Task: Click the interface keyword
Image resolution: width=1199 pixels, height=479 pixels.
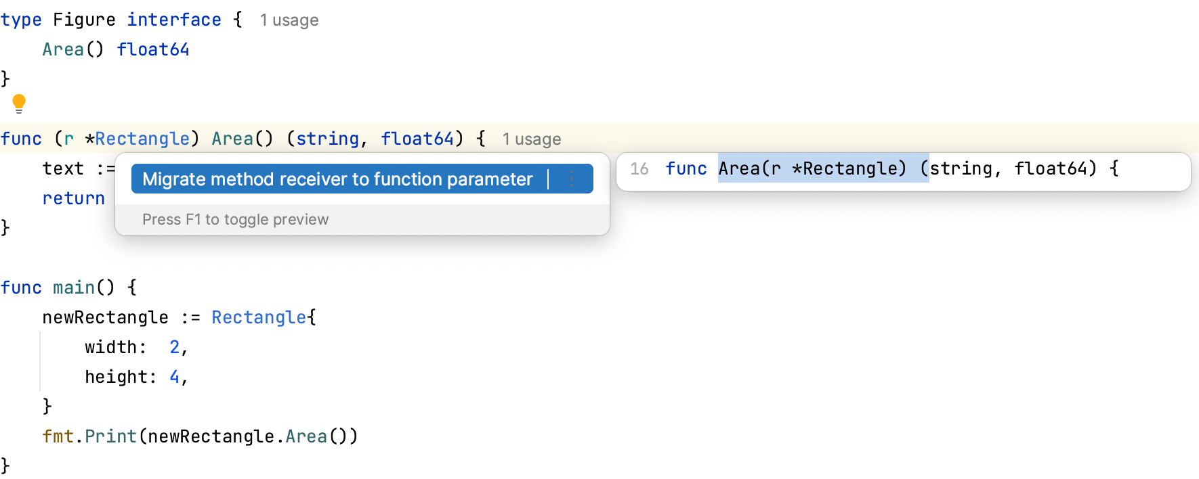Action: pyautogui.click(x=173, y=20)
